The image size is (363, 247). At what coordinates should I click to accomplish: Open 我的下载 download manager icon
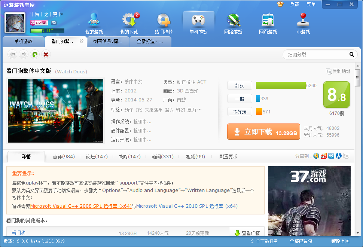[129, 24]
